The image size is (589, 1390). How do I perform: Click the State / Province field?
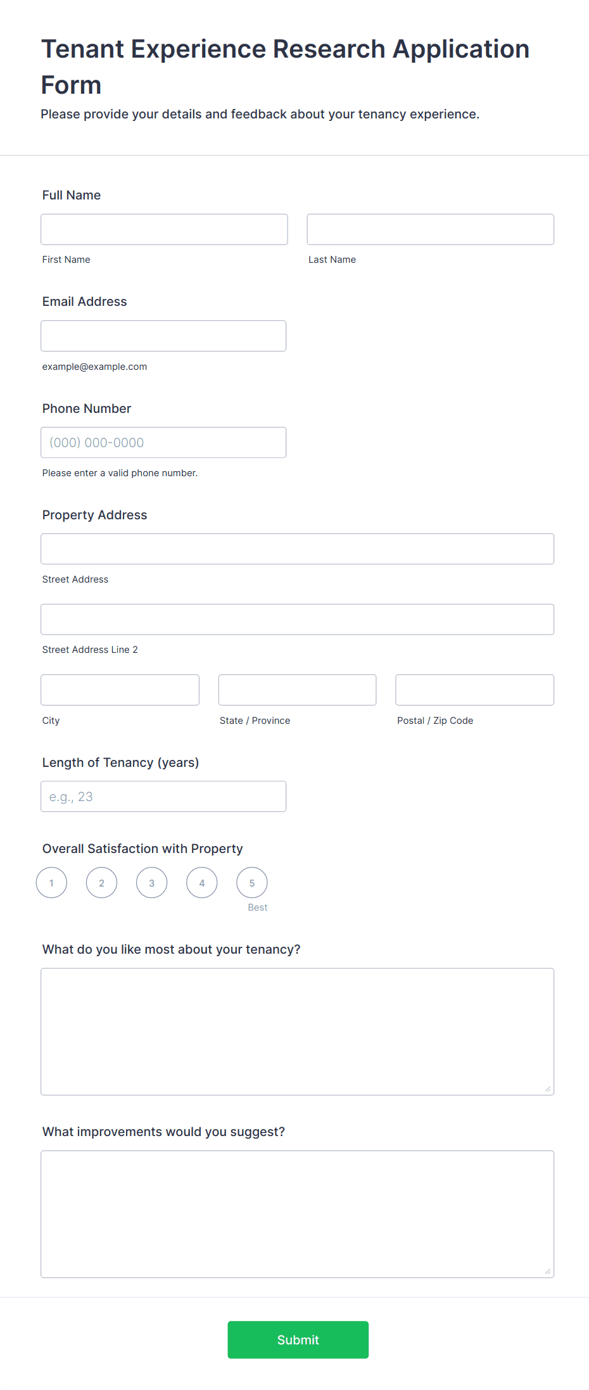[296, 690]
